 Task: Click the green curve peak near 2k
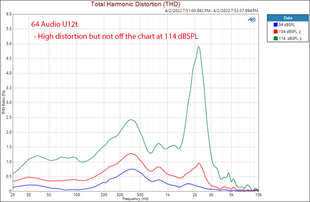click(198, 47)
